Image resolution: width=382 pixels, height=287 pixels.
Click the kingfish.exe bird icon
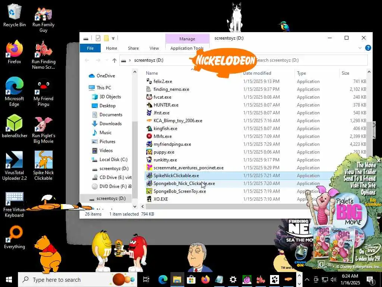tap(149, 129)
